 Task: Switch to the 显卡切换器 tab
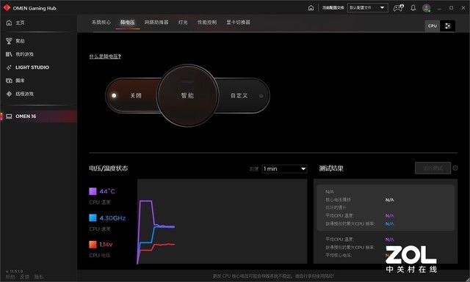(238, 22)
